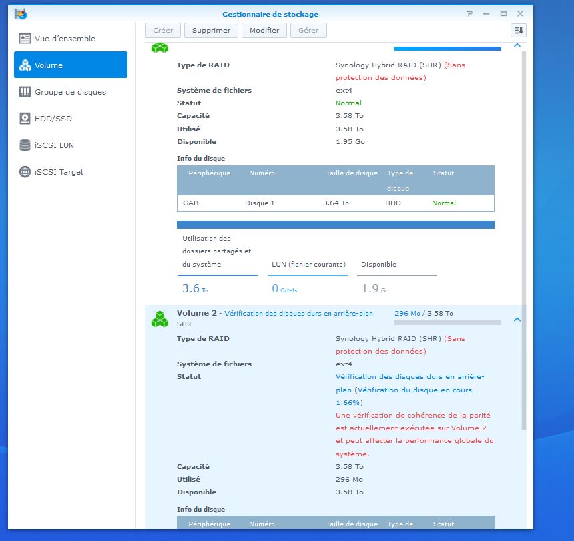Maximize the Gestionnaire de stockage window
Screen dimensions: 574x541
tap(504, 14)
